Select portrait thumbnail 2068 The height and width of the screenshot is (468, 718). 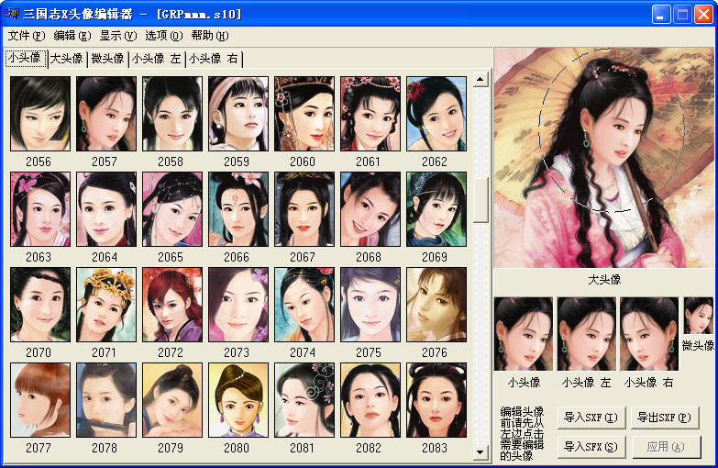(370, 209)
